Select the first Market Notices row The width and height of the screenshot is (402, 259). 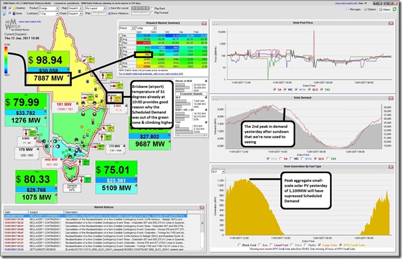pyautogui.click(x=95, y=216)
